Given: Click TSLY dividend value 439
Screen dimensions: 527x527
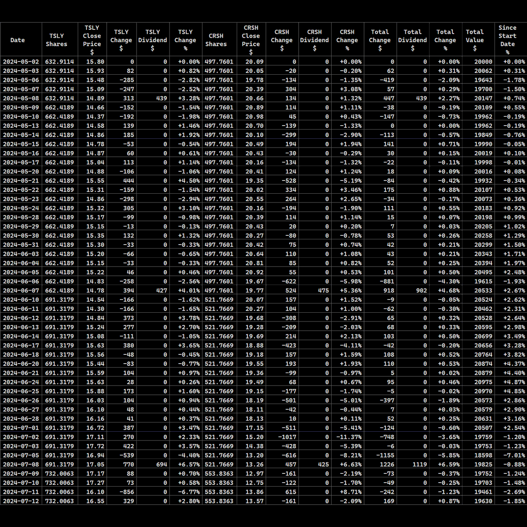Looking at the screenshot, I should pos(162,98).
